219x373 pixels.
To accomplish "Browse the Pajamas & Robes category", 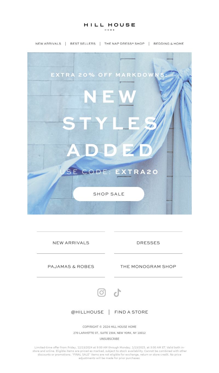I will tap(71, 266).
